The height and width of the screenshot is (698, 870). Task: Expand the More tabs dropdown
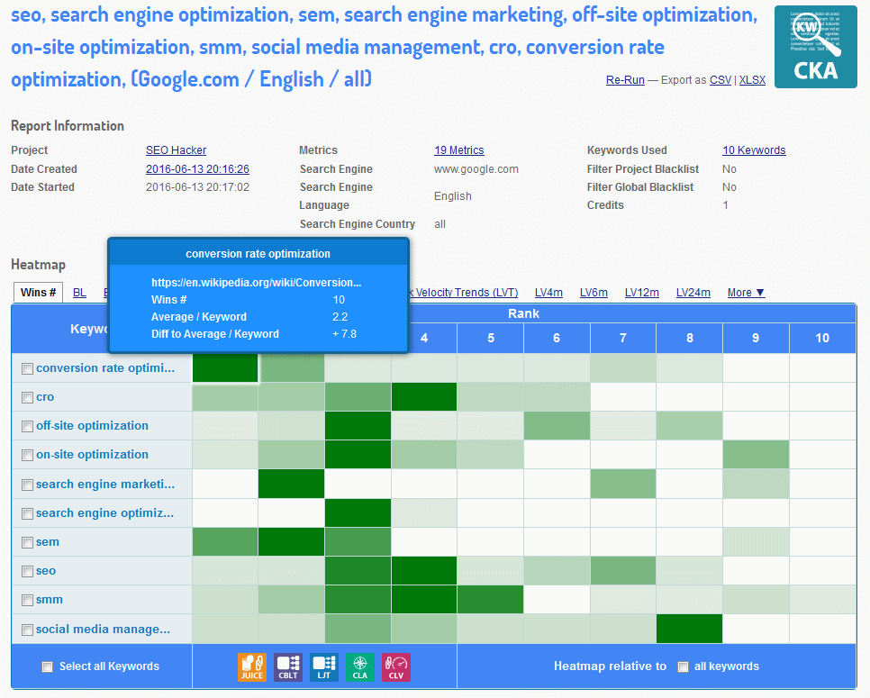pyautogui.click(x=746, y=293)
